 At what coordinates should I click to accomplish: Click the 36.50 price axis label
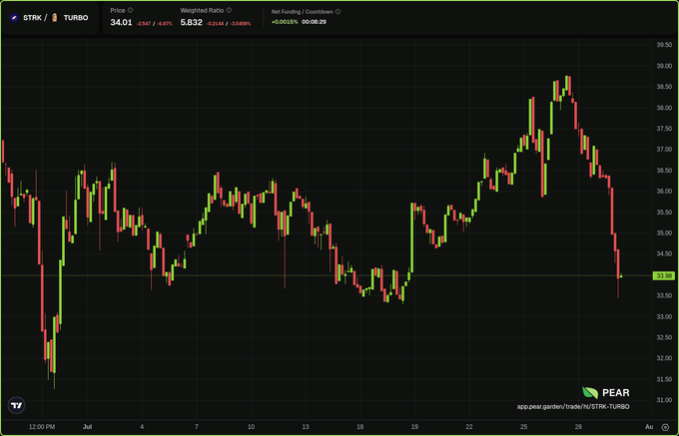(663, 171)
